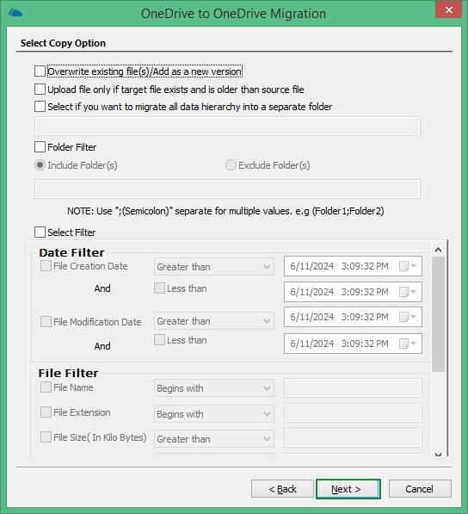Viewport: 468px width, 514px height.
Task: Enable the Folder Filter checkbox
Action: (40, 147)
